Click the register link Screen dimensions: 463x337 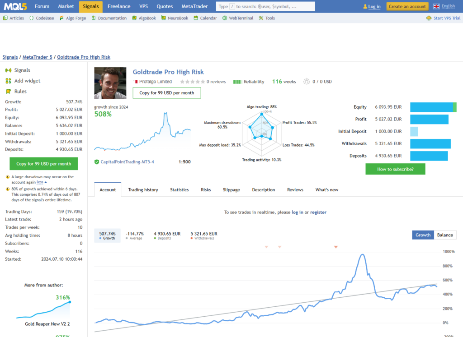(318, 212)
